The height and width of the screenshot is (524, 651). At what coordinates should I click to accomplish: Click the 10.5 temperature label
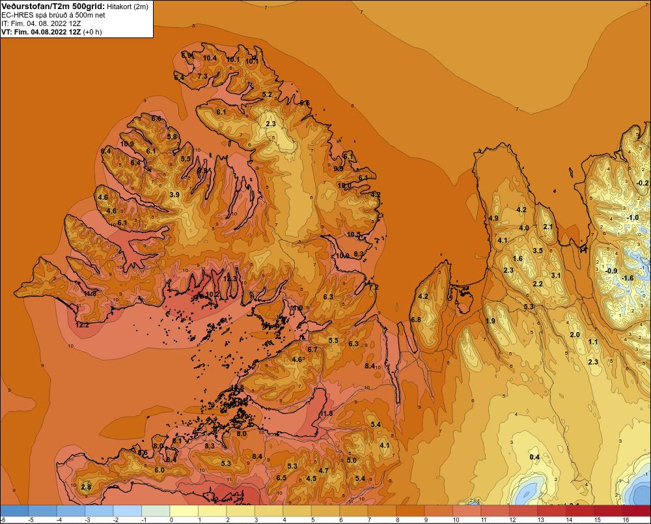point(353,234)
